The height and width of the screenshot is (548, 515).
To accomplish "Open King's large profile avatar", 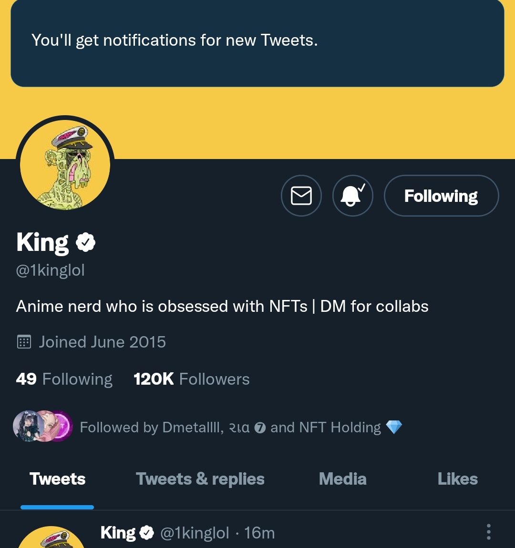I will point(65,165).
